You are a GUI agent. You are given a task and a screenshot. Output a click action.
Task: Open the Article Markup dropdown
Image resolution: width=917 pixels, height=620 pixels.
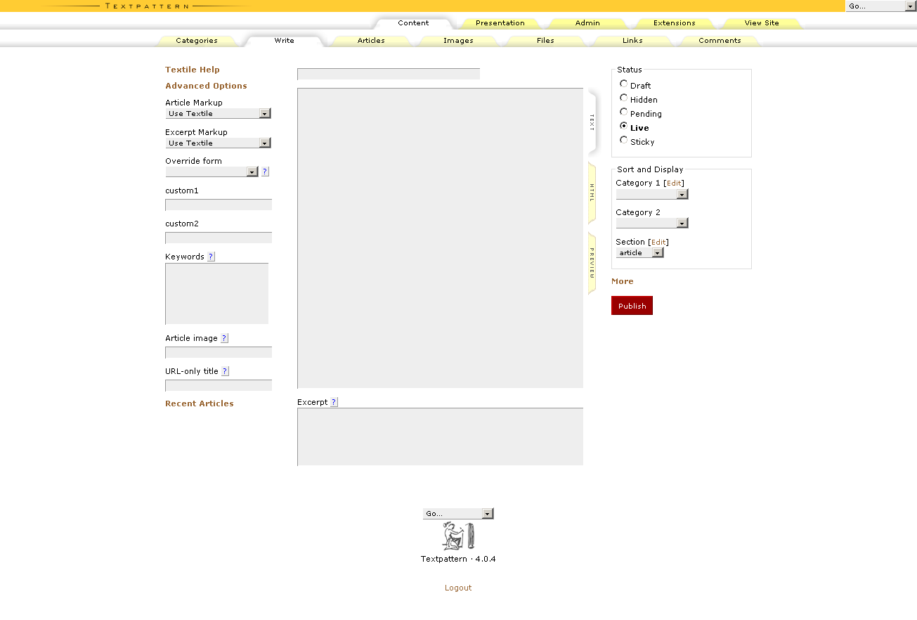tap(218, 113)
